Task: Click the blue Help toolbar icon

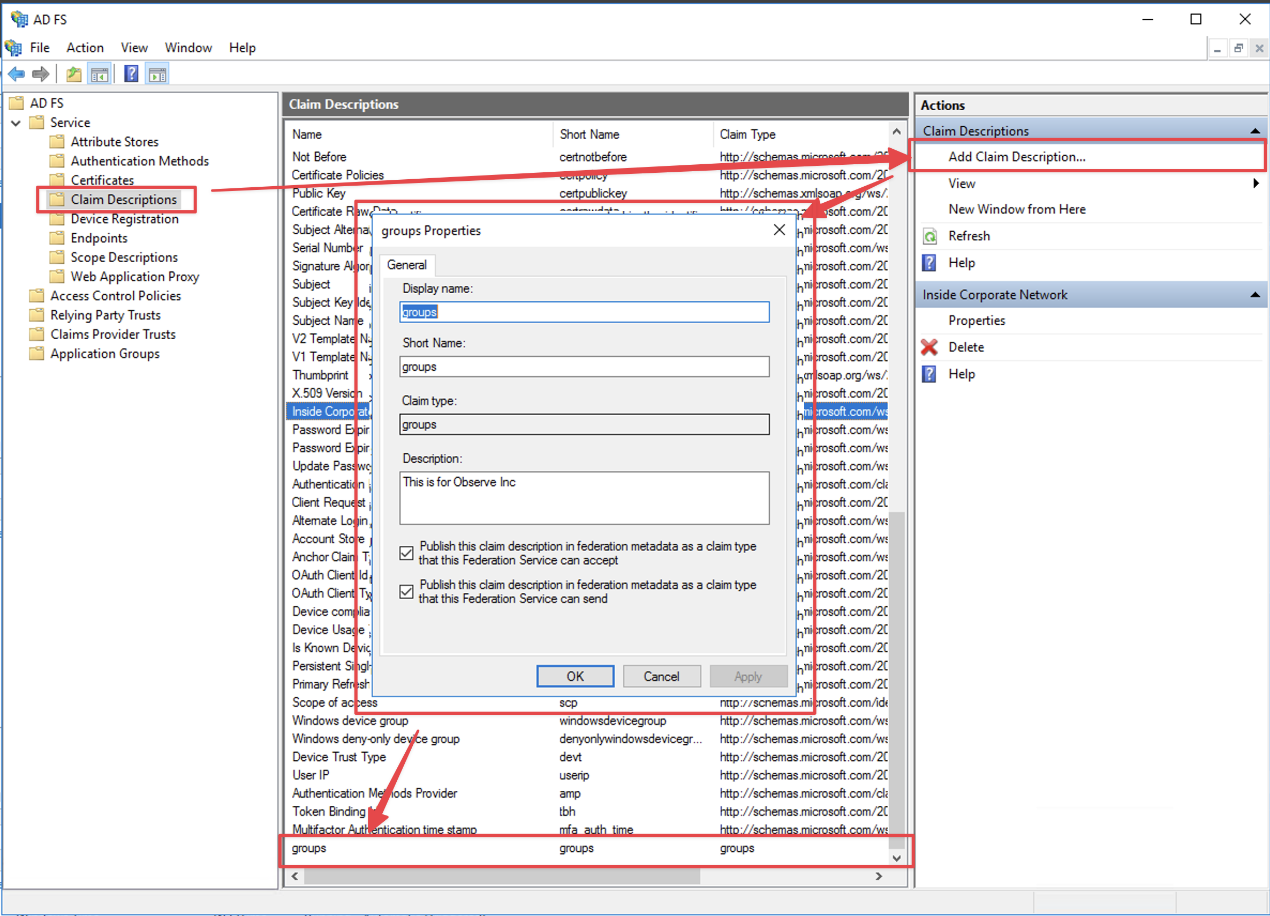Action: click(x=131, y=74)
